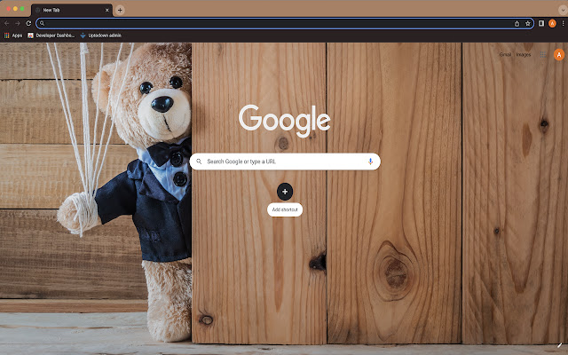Click the Add shortcut plus icon
This screenshot has height=355, width=568.
click(x=285, y=192)
